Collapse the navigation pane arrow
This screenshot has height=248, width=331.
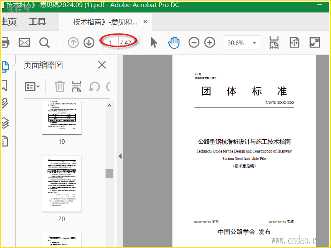120,156
